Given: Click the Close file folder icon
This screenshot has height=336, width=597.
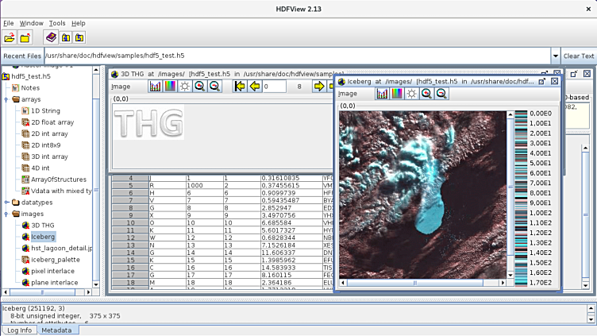Looking at the screenshot, I should 28,37.
